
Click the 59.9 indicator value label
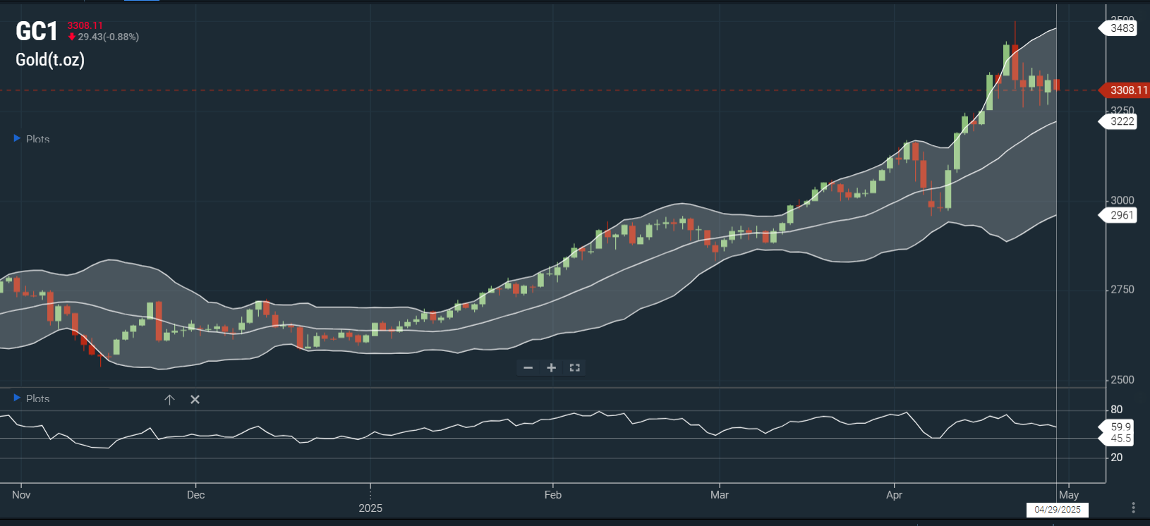tap(1120, 427)
